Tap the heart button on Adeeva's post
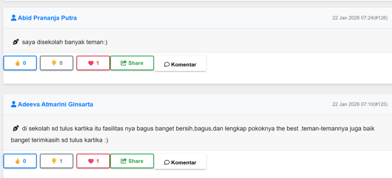 click(93, 161)
